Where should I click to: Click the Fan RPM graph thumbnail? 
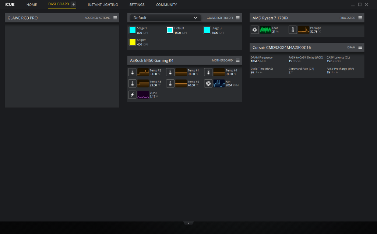[219, 84]
